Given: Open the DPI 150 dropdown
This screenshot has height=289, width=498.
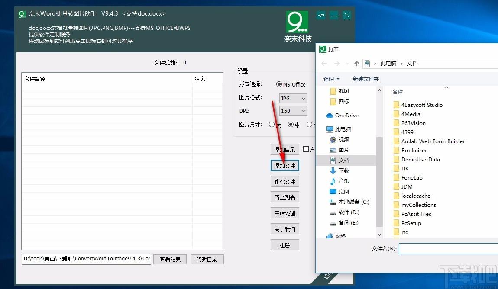Looking at the screenshot, I should 293,111.
